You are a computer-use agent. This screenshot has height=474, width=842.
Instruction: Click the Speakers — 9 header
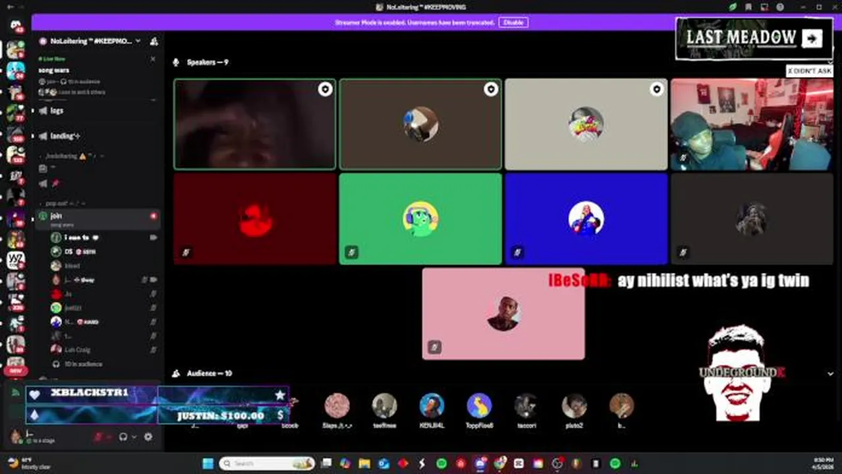pyautogui.click(x=208, y=63)
